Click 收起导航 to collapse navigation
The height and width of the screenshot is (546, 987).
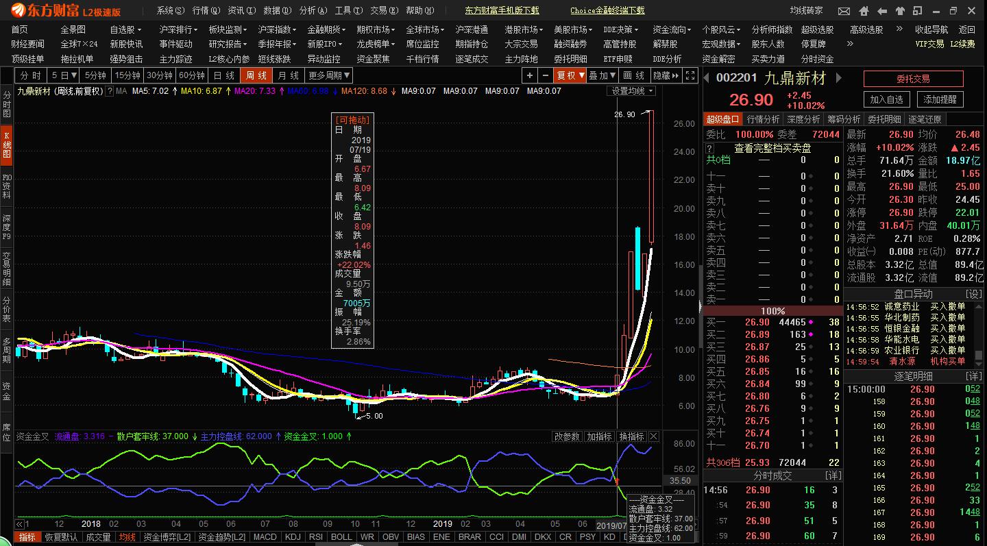(931, 29)
